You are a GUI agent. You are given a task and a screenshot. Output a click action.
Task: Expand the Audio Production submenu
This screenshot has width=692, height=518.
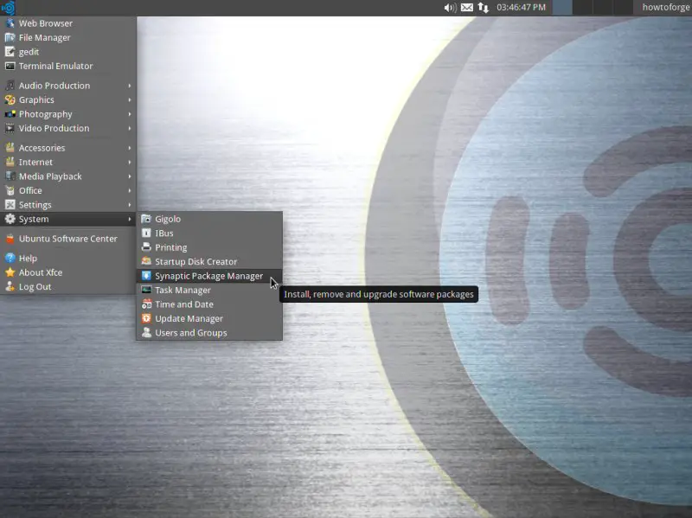point(68,86)
